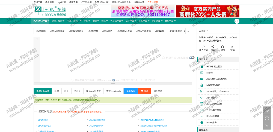Open the HTTPS检测 top link
Viewport: 273px width, 132px height.
(86, 2)
